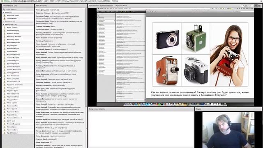Select the Active Speakers row
The height and width of the screenshot is (148, 263).
coord(18,9)
